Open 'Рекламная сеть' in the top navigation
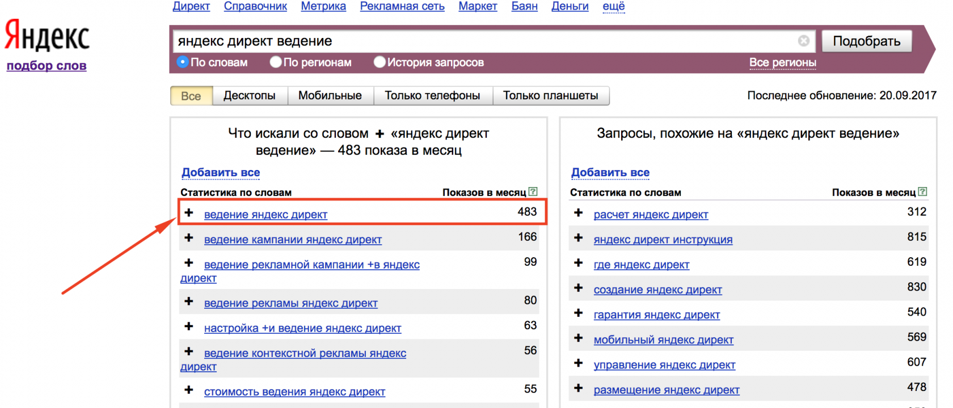This screenshot has height=408, width=953. tap(402, 6)
